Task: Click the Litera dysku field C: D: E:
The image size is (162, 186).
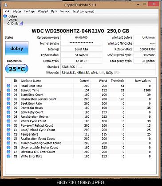Action: tap(81, 61)
